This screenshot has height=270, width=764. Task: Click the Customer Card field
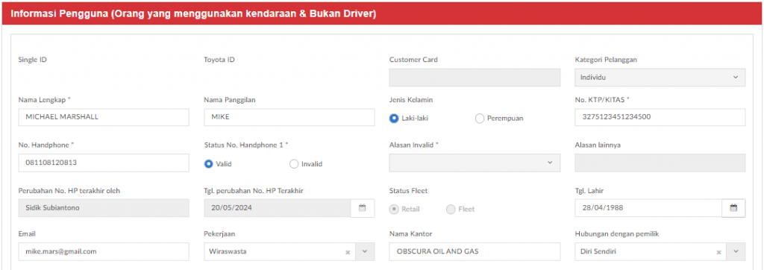[x=475, y=78]
